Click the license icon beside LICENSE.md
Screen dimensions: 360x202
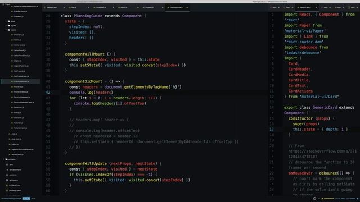pos(7,185)
